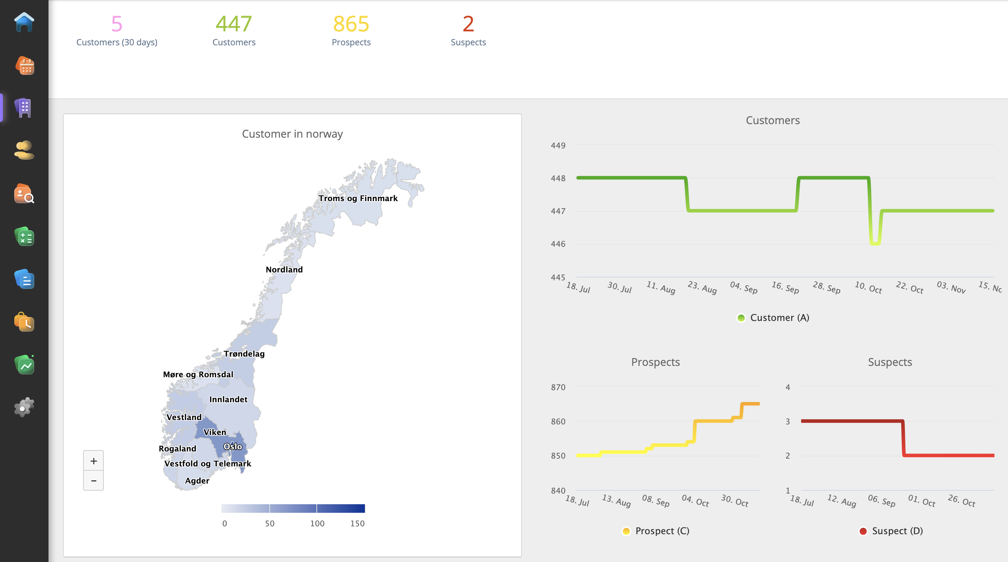
Task: Open the contacts people icon
Action: 24,150
